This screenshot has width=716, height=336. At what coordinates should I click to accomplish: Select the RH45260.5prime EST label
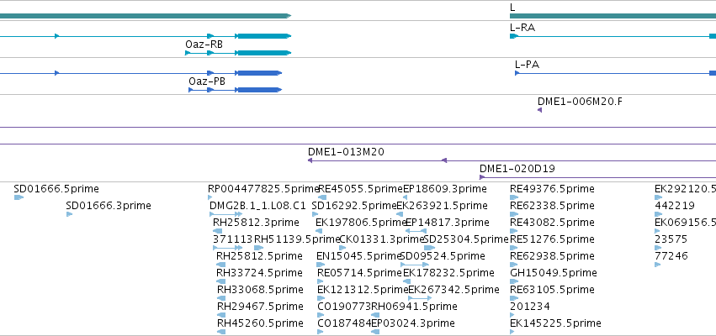coord(260,323)
